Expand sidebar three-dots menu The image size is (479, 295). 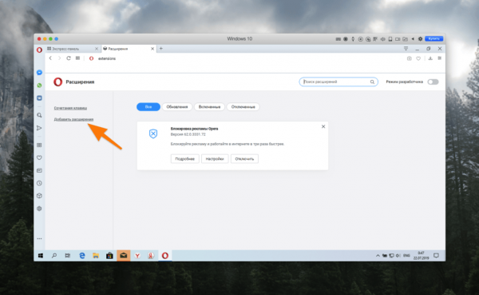click(x=39, y=238)
